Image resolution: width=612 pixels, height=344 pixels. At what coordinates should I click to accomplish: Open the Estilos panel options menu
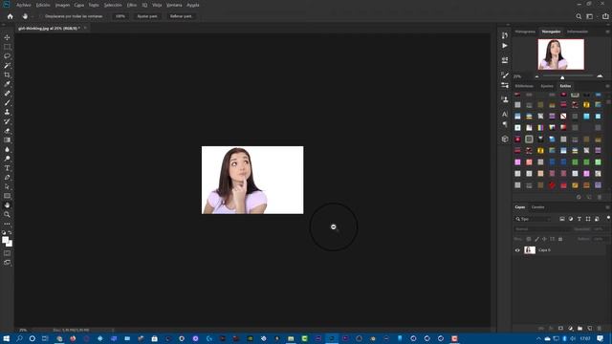tap(607, 86)
